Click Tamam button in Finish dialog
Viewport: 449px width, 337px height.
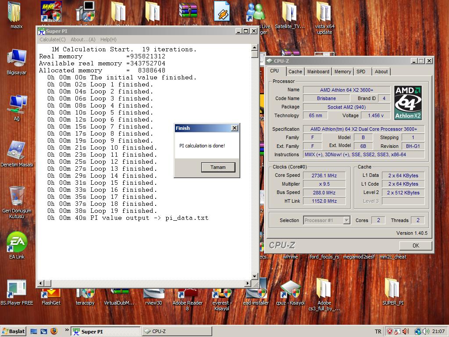(x=218, y=167)
